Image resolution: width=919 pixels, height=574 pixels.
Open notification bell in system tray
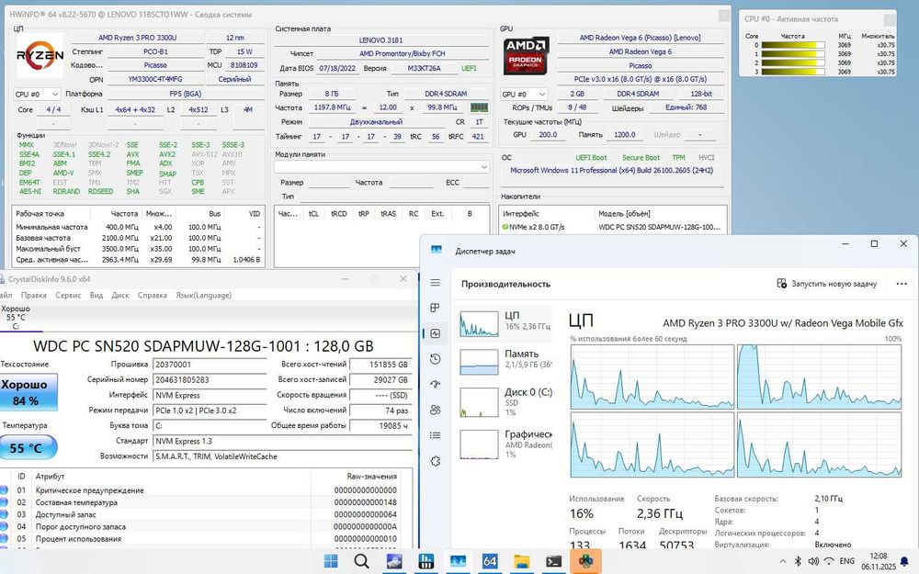(x=904, y=561)
